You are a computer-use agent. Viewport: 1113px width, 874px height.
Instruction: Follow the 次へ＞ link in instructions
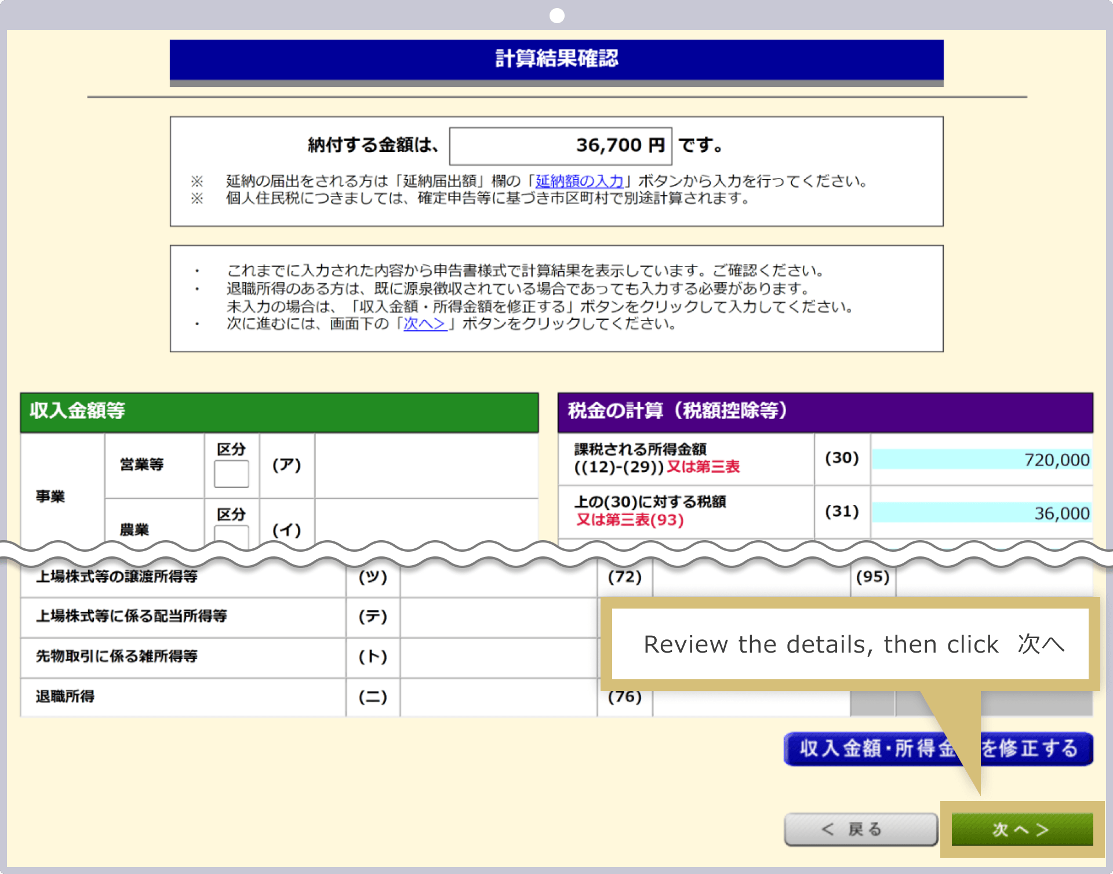click(425, 323)
